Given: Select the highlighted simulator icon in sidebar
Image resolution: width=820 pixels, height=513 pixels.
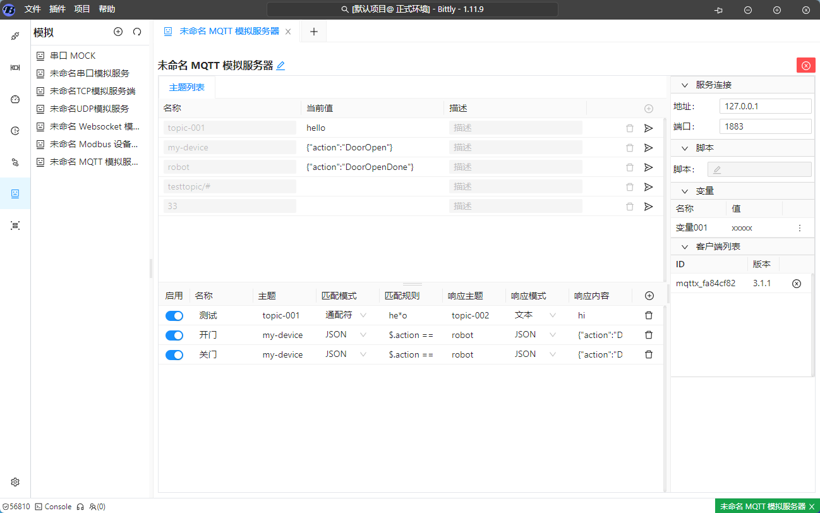Looking at the screenshot, I should click(15, 193).
